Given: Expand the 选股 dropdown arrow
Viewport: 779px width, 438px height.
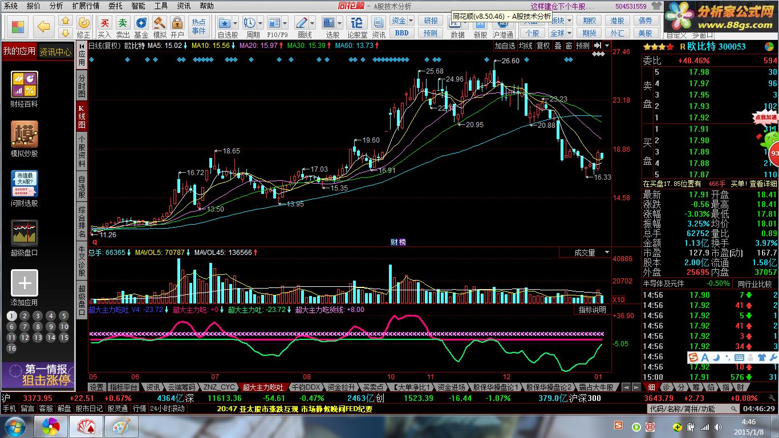Looking at the screenshot, I should click(x=339, y=22).
